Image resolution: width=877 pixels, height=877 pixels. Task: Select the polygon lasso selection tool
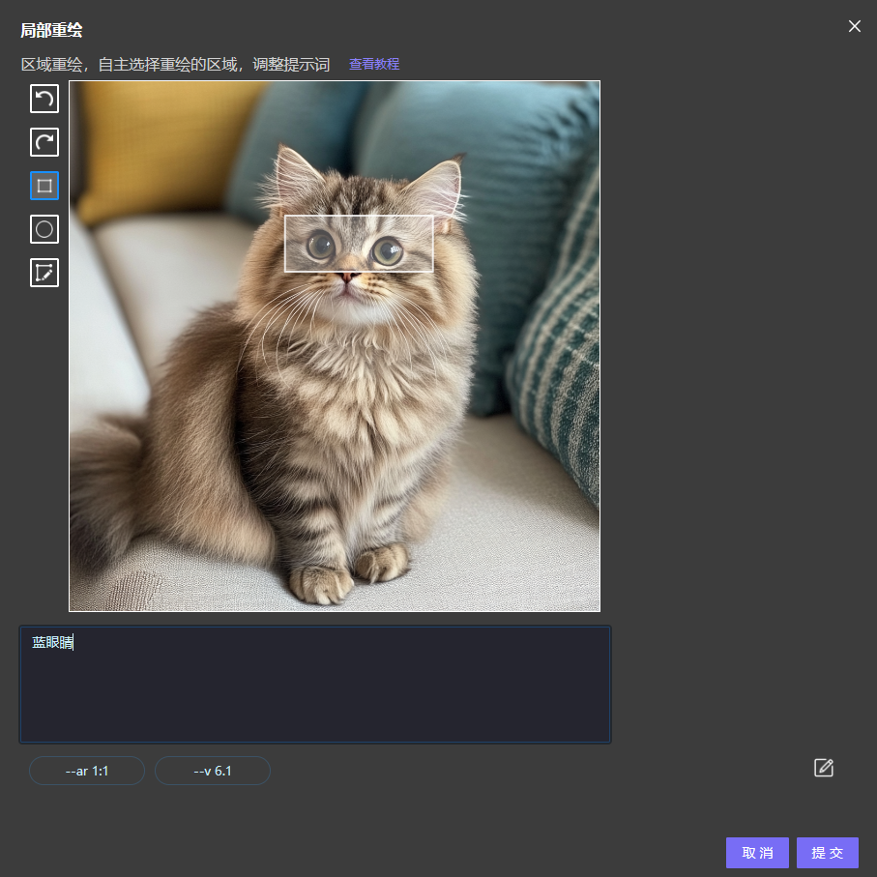tap(44, 273)
